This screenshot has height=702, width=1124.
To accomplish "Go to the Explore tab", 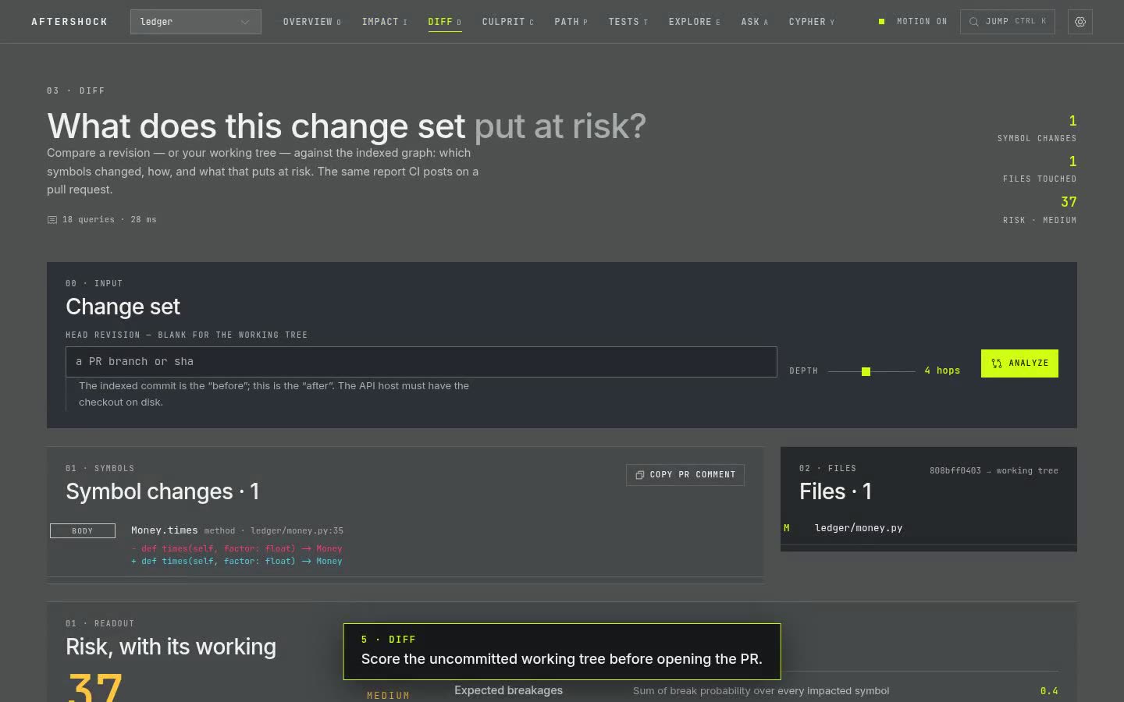I will (694, 22).
